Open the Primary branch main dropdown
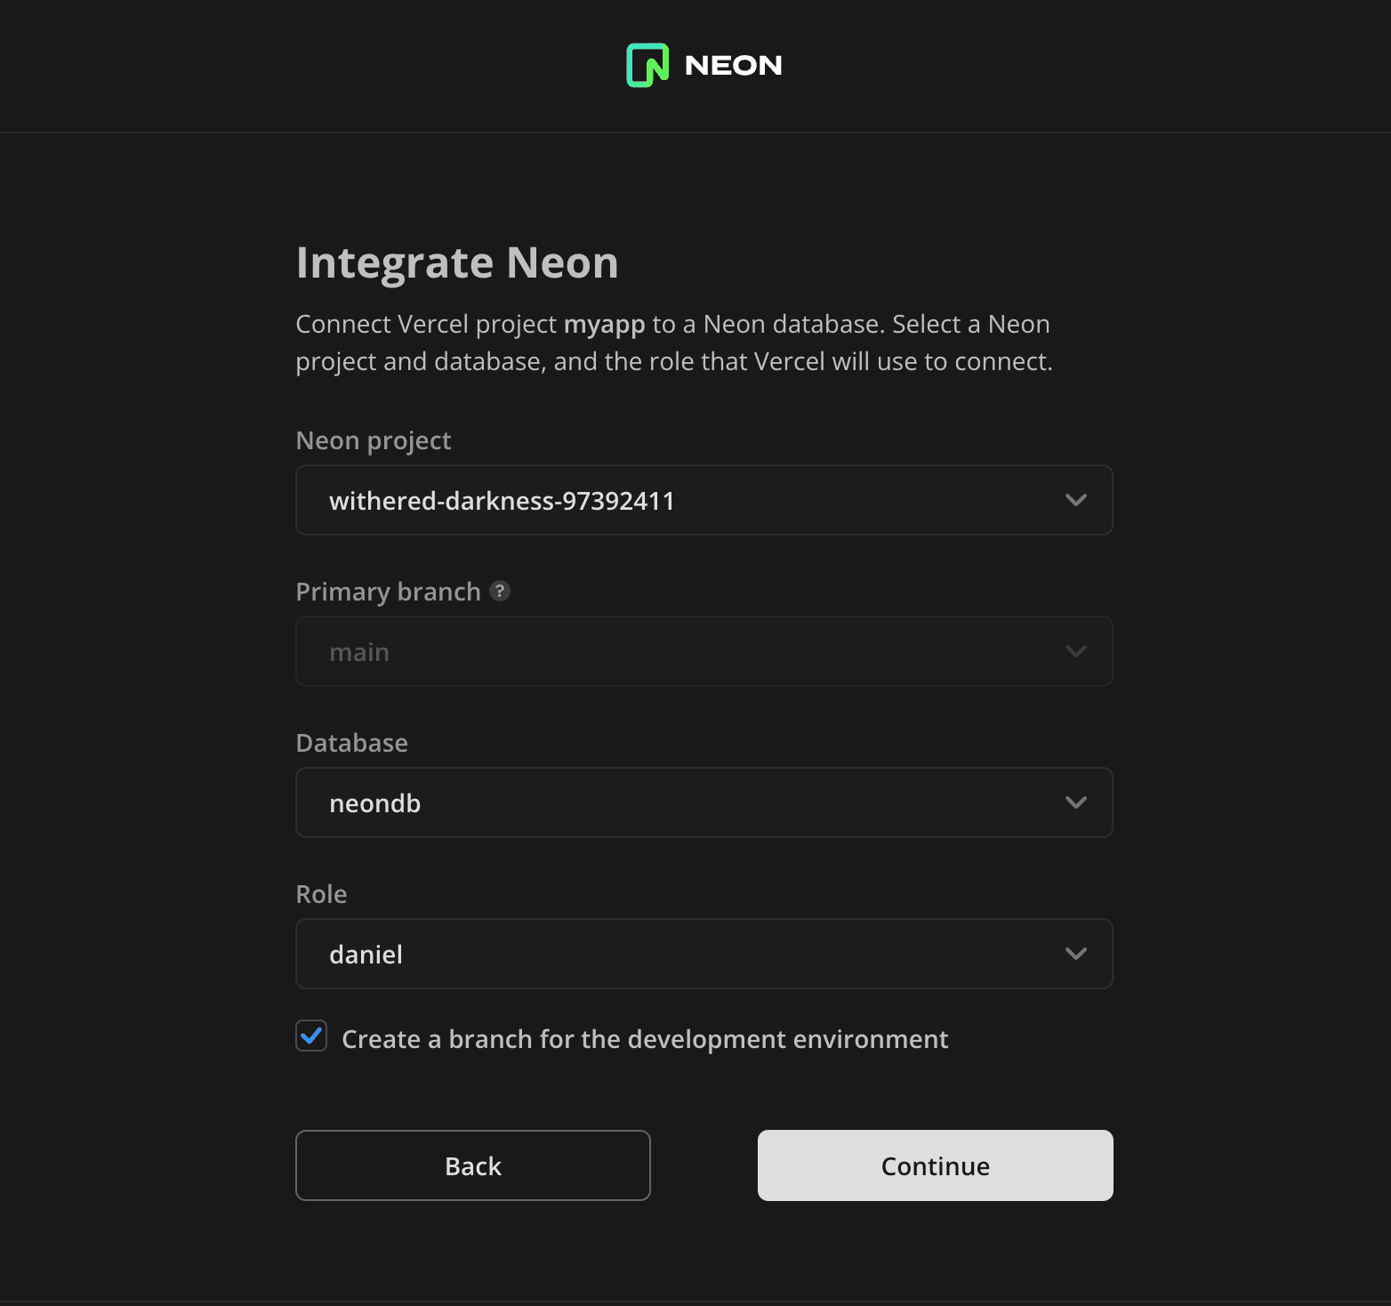Image resolution: width=1391 pixels, height=1306 pixels. (x=704, y=651)
